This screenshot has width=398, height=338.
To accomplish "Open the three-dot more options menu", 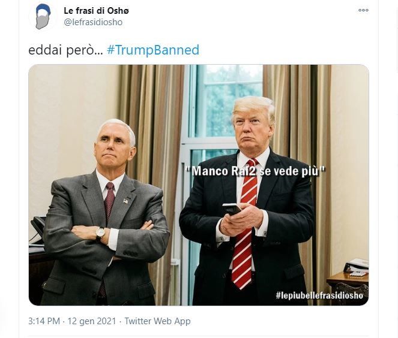I will 363,10.
